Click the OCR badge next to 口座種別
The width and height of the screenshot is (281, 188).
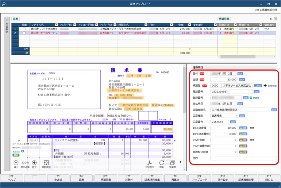point(242,116)
